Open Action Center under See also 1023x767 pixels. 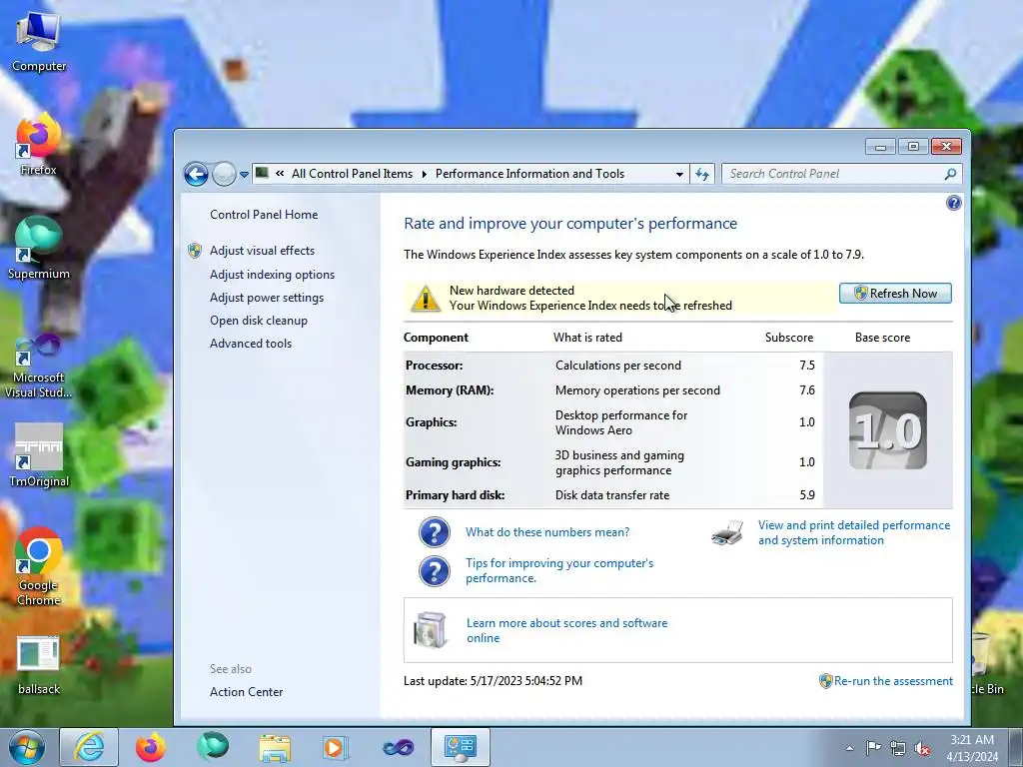(246, 692)
